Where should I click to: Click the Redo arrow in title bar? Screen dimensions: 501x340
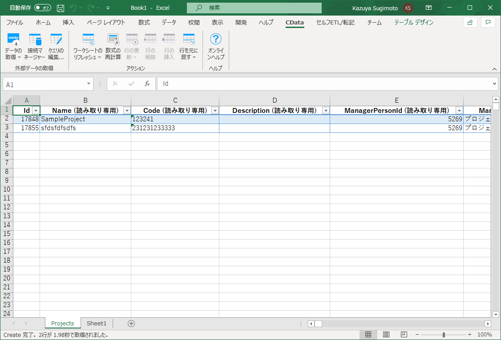click(x=91, y=8)
